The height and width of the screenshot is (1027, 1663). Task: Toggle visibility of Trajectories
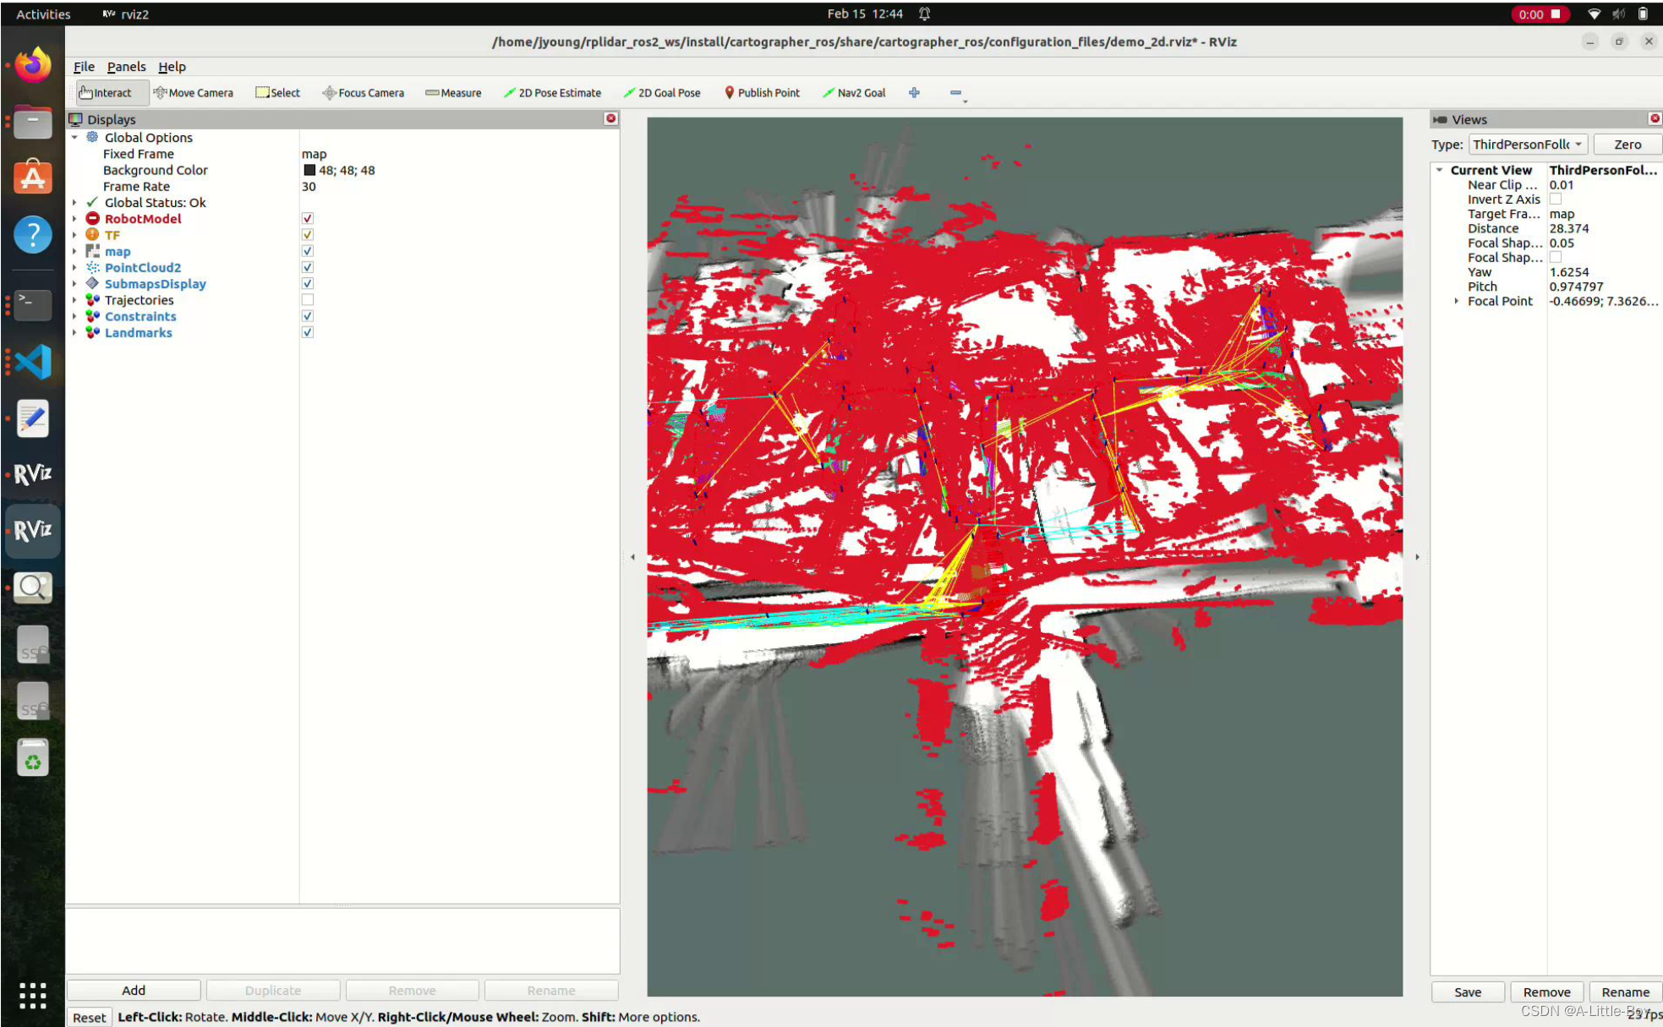click(x=306, y=299)
